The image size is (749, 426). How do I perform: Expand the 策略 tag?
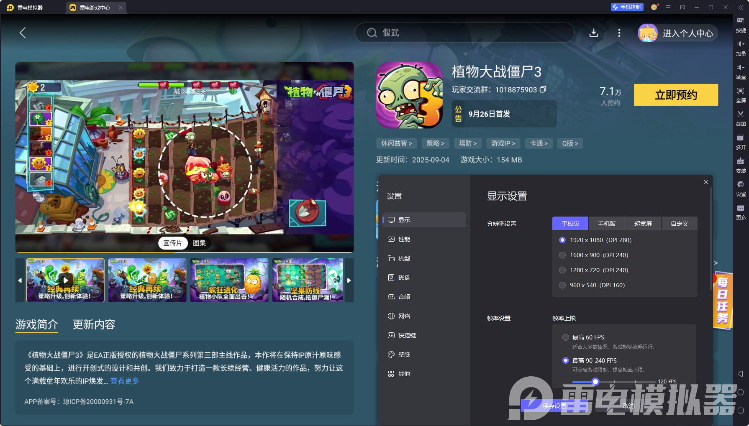pos(436,143)
